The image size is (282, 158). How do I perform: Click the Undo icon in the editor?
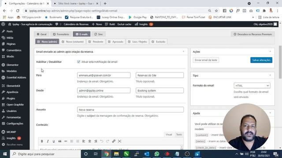coord(102,141)
